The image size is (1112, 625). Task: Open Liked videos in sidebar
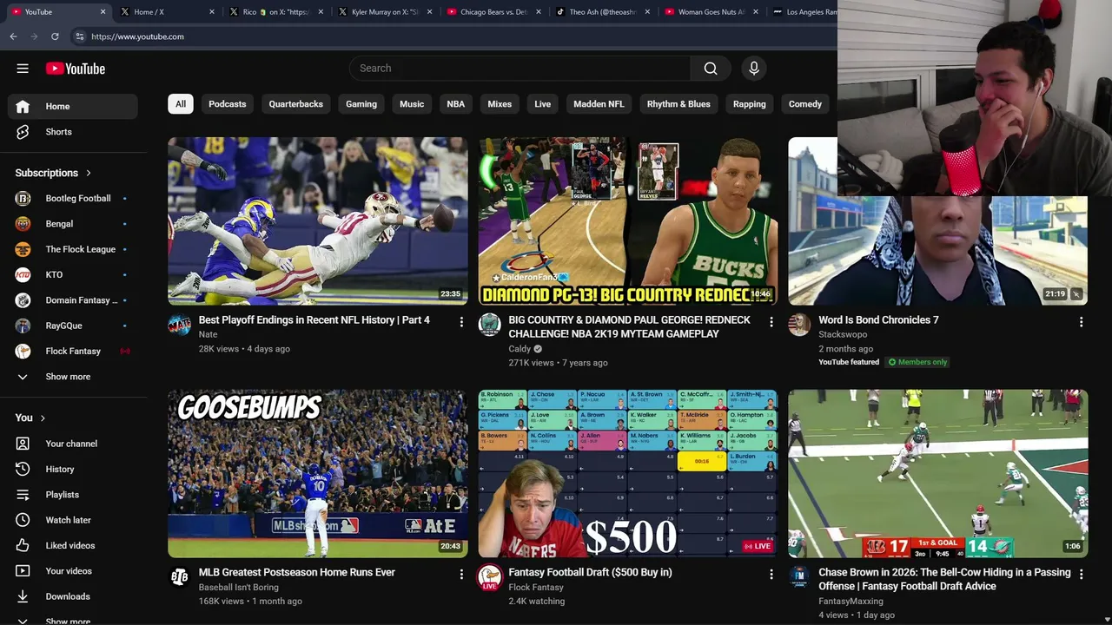(x=73, y=545)
